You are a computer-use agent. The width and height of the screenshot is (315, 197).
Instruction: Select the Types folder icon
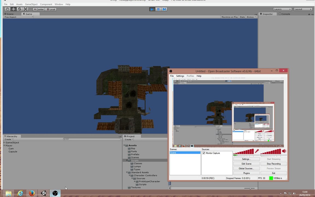132,169
